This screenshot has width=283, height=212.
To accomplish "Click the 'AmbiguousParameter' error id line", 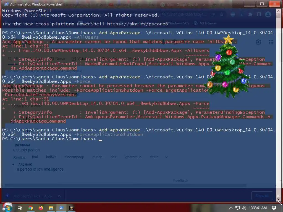I will point(141,117).
